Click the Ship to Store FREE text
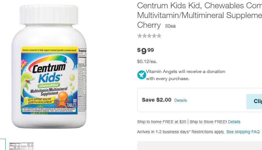 click(x=208, y=122)
